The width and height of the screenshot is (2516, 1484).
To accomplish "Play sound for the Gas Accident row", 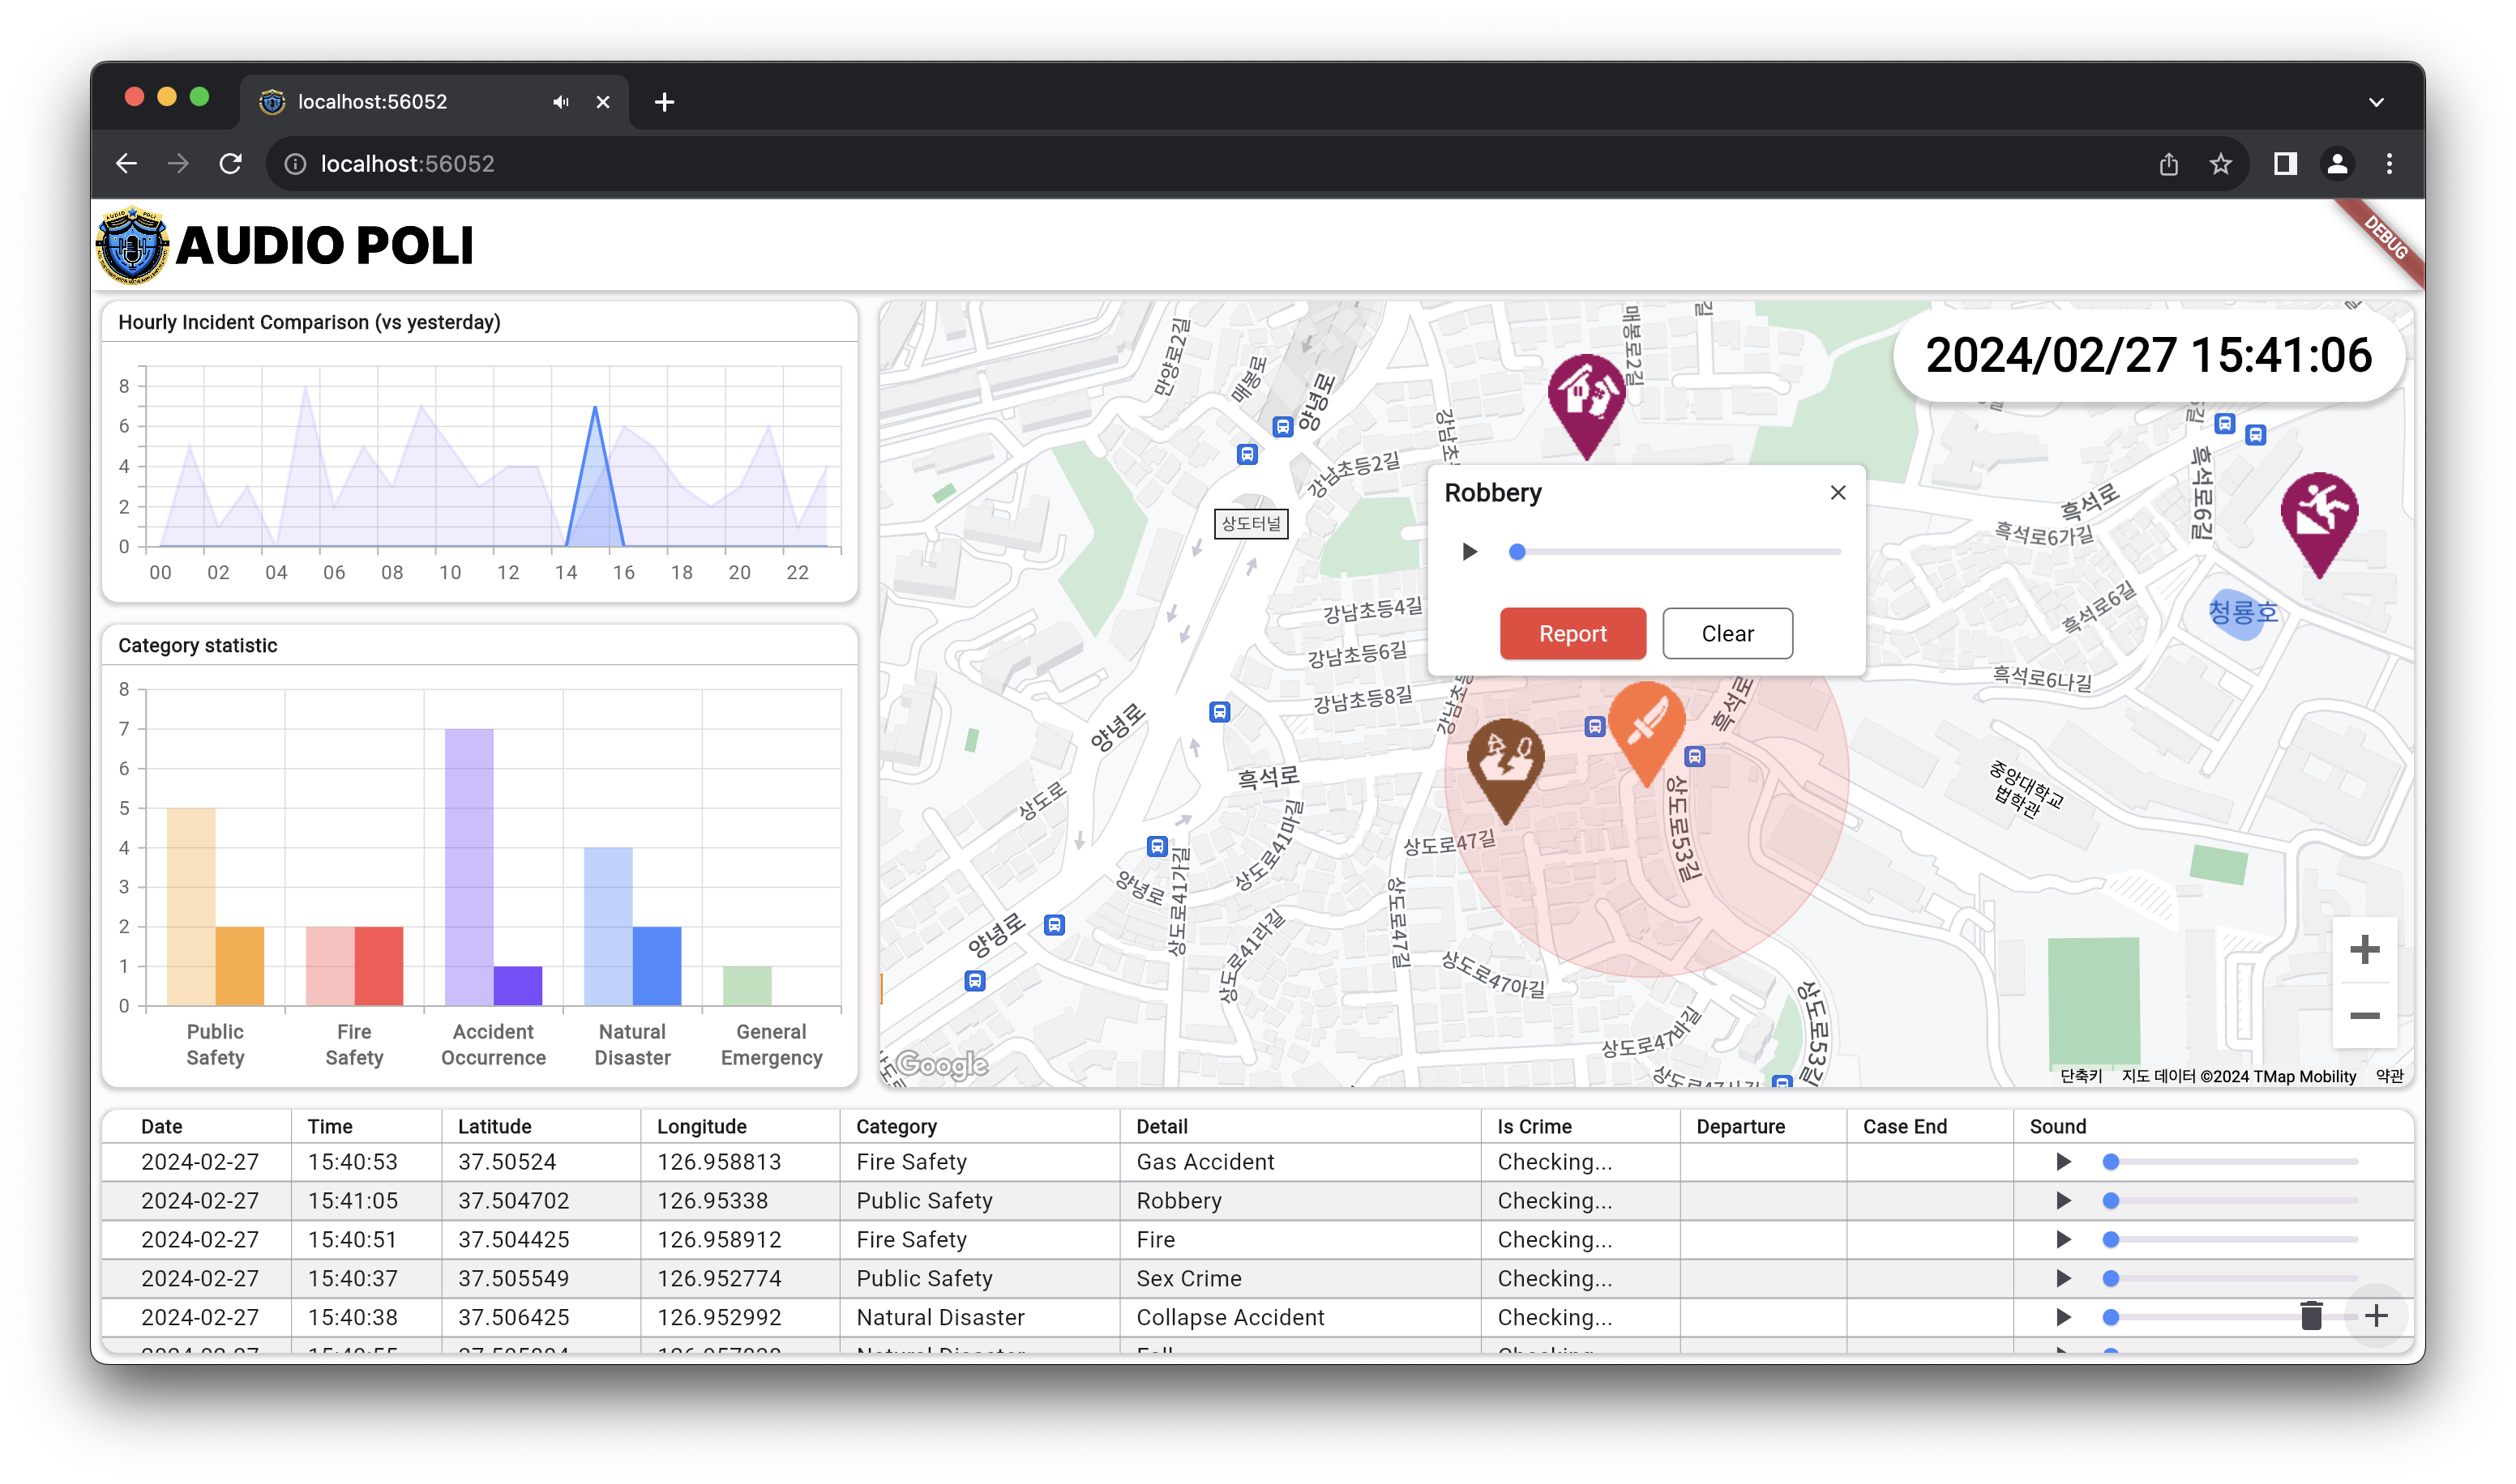I will pos(2063,1162).
